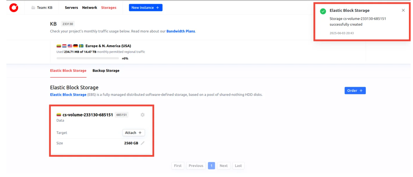This screenshot has height=177, width=413.
Task: Attach the volume to a target
Action: point(133,133)
